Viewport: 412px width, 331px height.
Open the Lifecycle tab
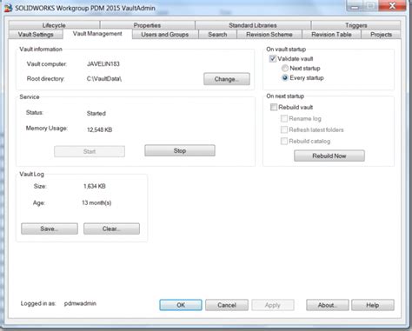54,25
